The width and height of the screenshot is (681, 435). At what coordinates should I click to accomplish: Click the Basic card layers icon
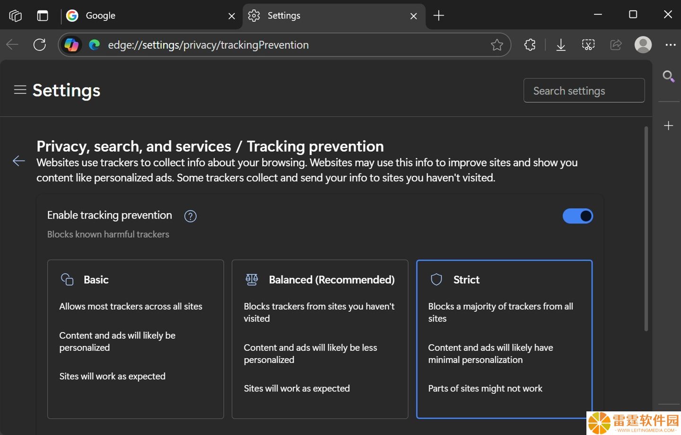point(67,280)
